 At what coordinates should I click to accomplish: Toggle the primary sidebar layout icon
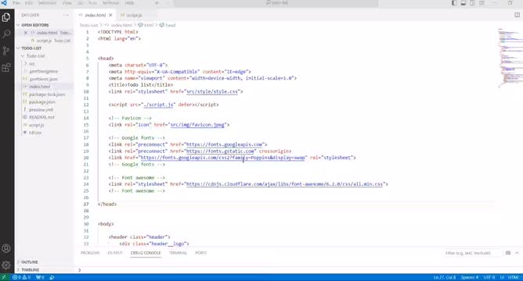(x=454, y=3)
